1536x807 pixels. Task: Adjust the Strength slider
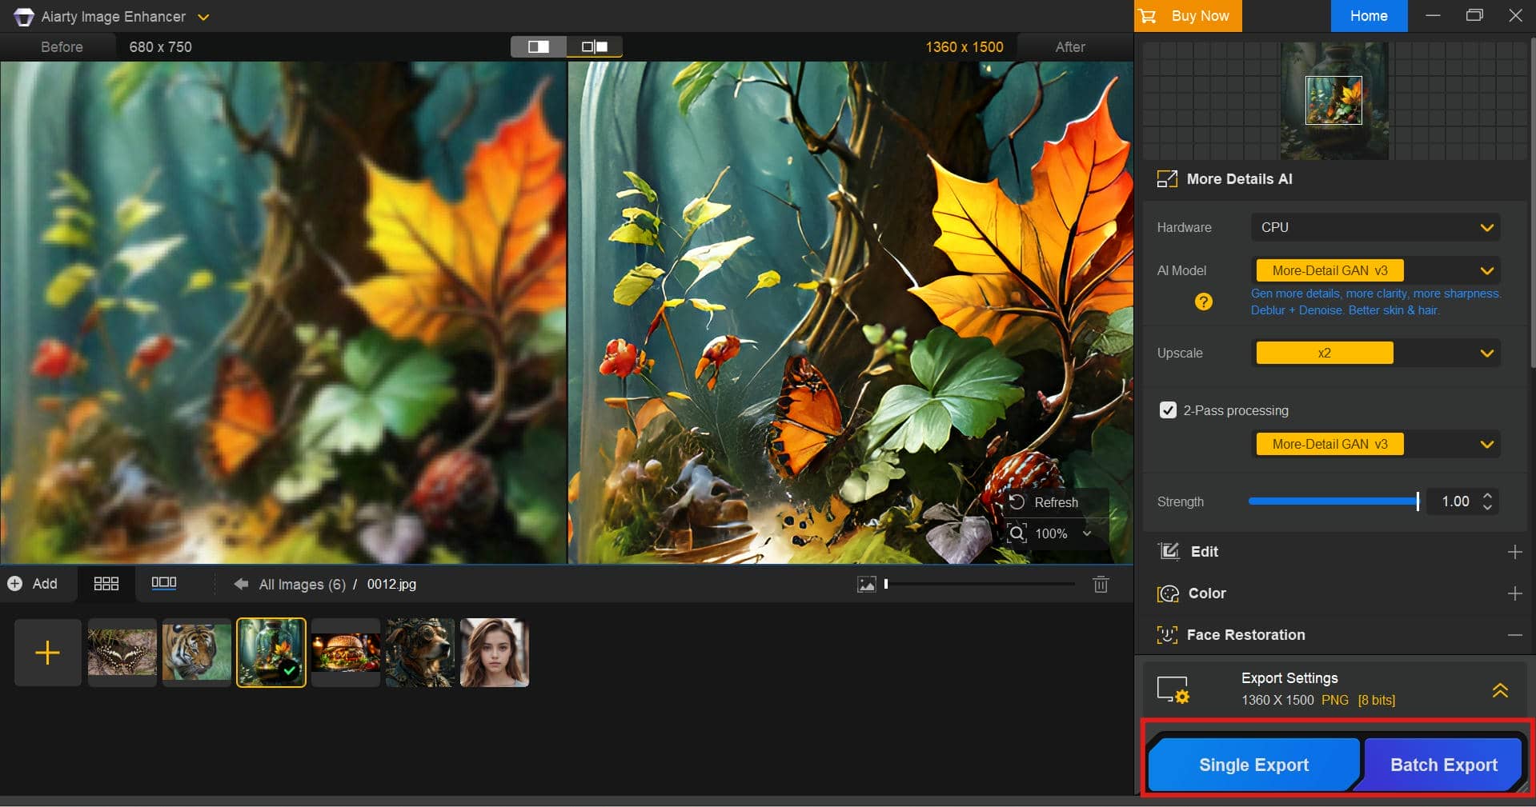[1333, 501]
